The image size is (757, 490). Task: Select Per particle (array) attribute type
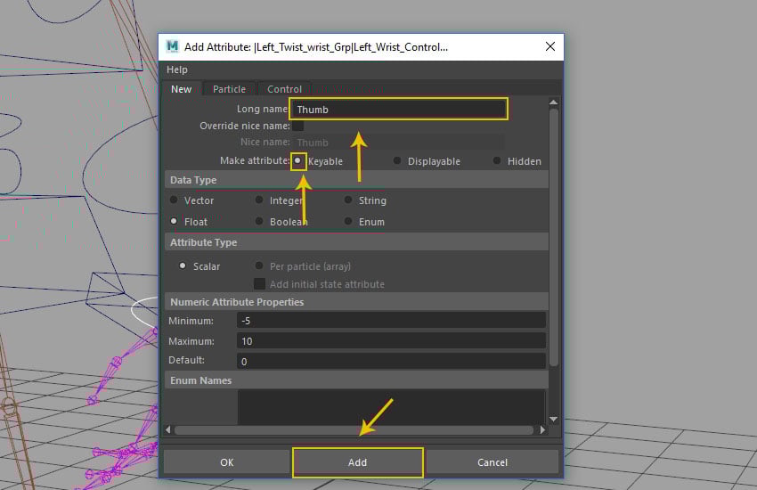(x=259, y=265)
